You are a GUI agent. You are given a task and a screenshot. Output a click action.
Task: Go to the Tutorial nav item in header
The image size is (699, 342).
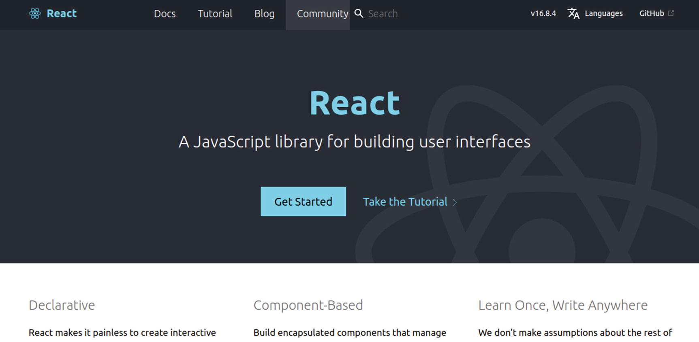coord(215,14)
